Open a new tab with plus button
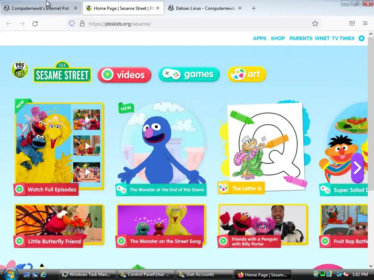Image resolution: width=374 pixels, height=280 pixels. click(x=253, y=8)
